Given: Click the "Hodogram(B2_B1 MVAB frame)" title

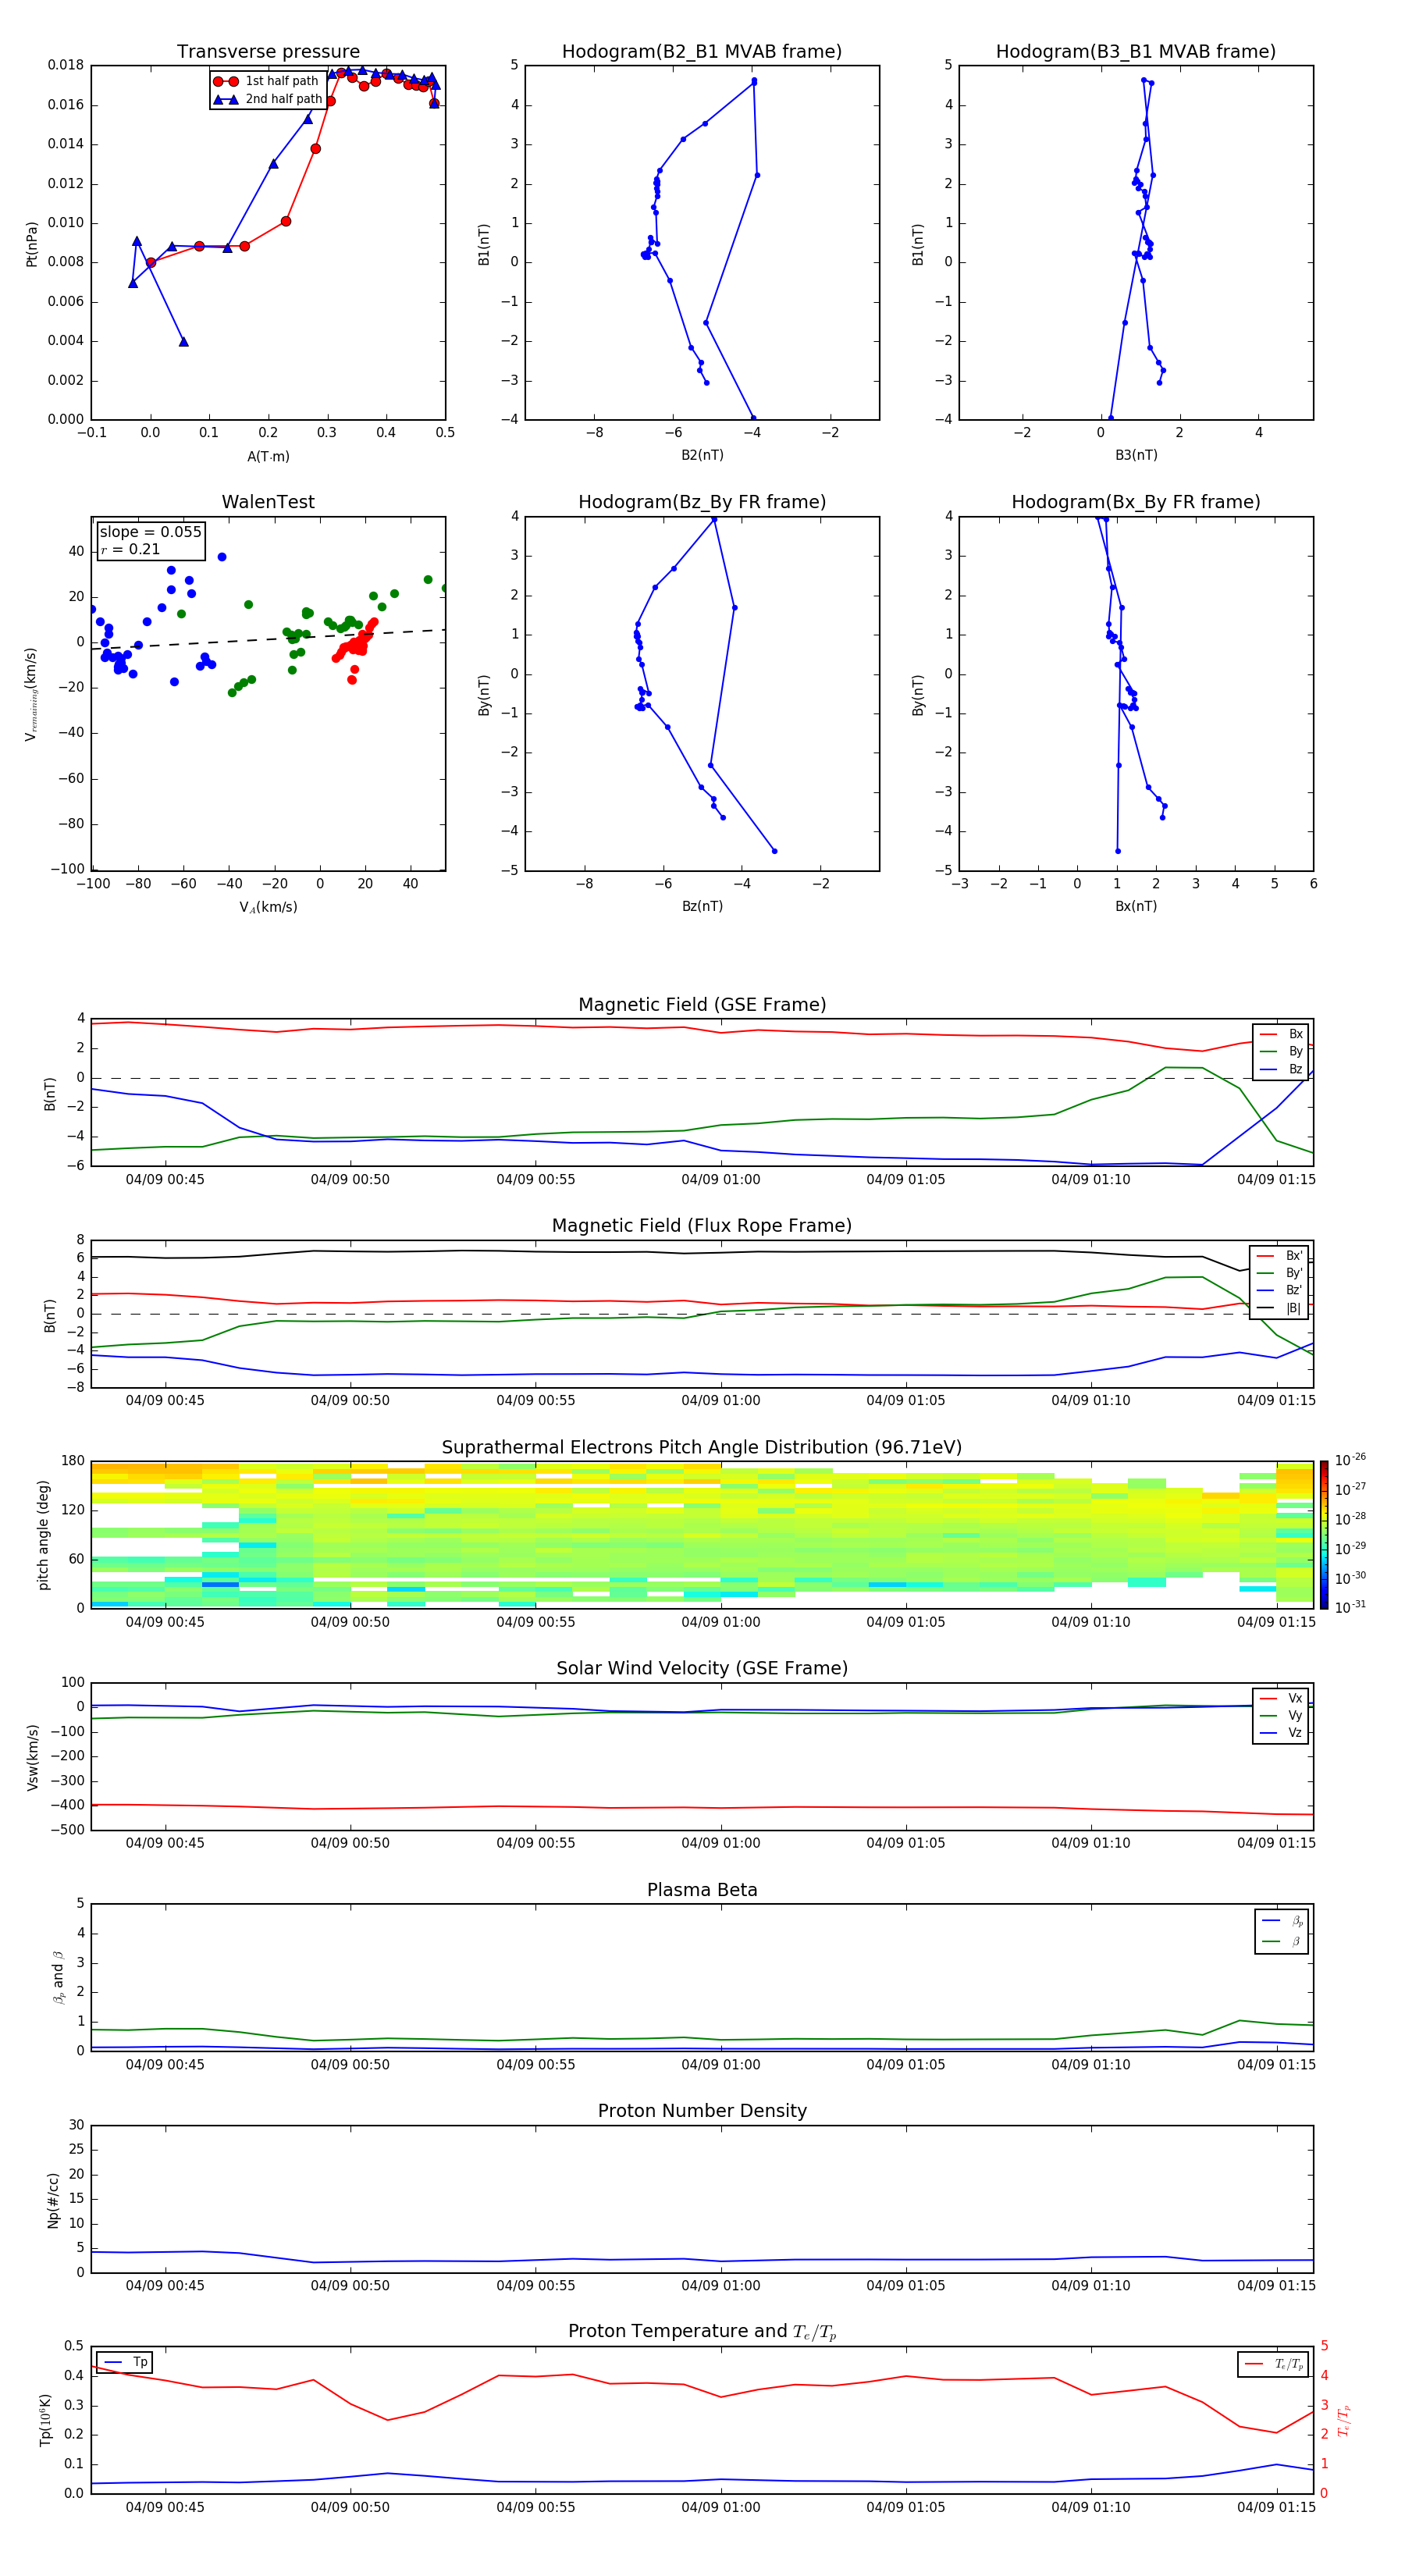Looking at the screenshot, I should pyautogui.click(x=702, y=52).
